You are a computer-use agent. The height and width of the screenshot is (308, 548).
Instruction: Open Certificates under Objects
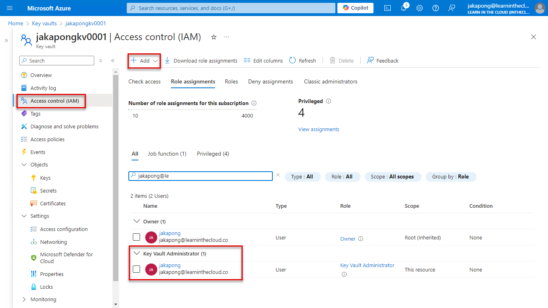point(53,203)
